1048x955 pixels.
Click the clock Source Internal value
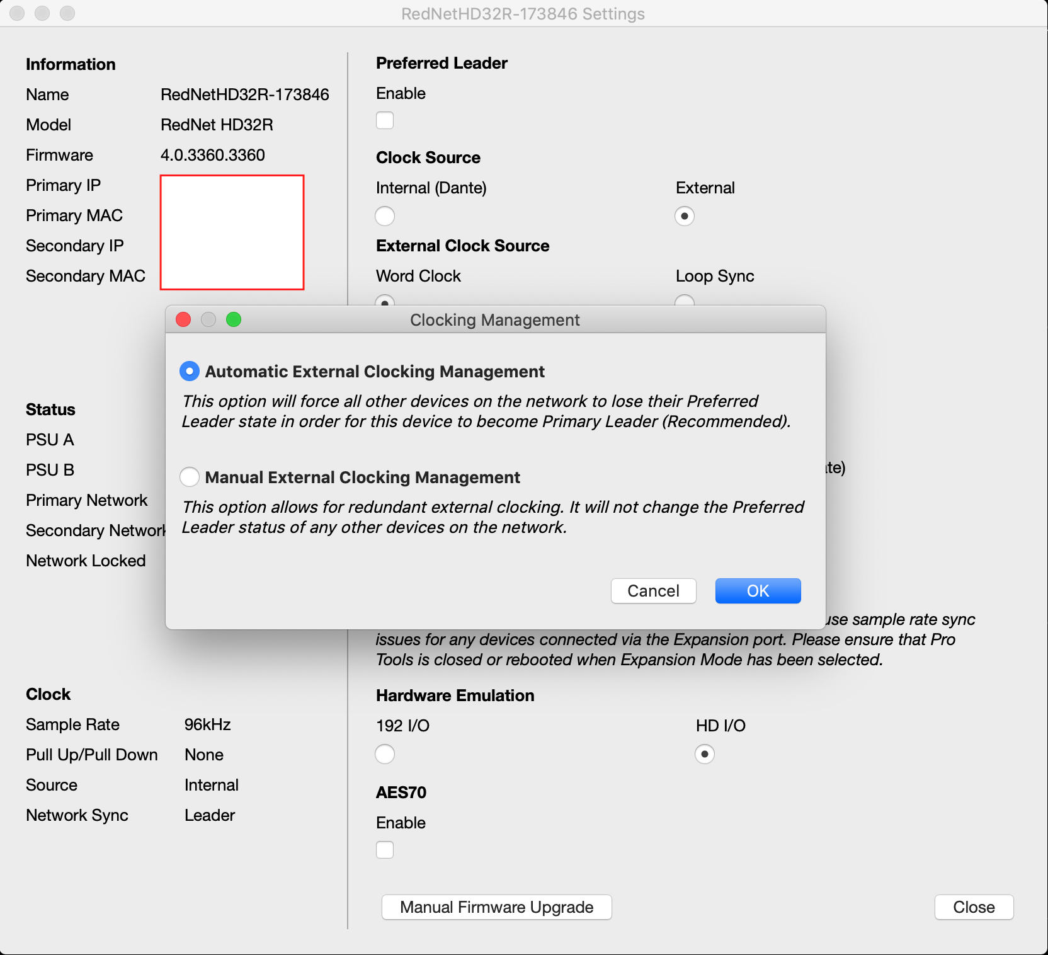click(x=212, y=785)
